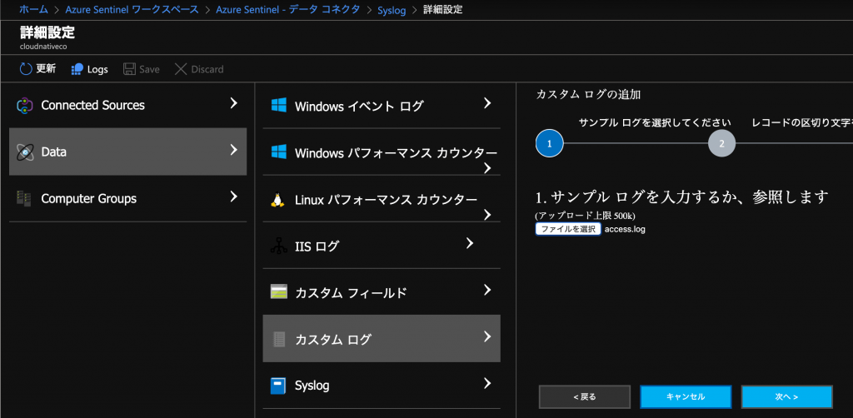This screenshot has height=418, width=853.
Task: Click the Logs icon in toolbar
Action: pyautogui.click(x=77, y=69)
